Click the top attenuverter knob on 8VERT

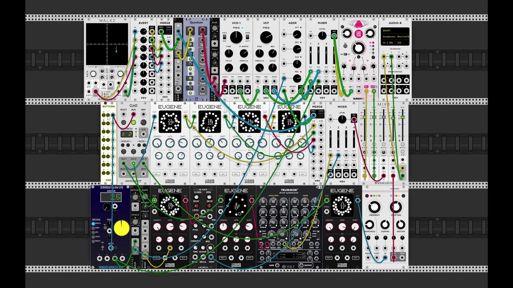point(143,32)
